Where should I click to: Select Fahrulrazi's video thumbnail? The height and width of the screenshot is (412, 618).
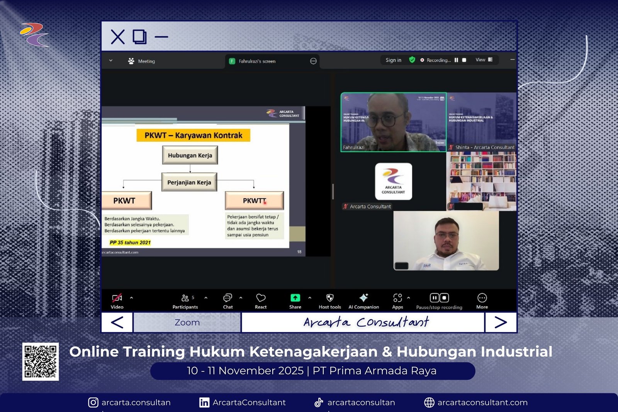click(393, 122)
